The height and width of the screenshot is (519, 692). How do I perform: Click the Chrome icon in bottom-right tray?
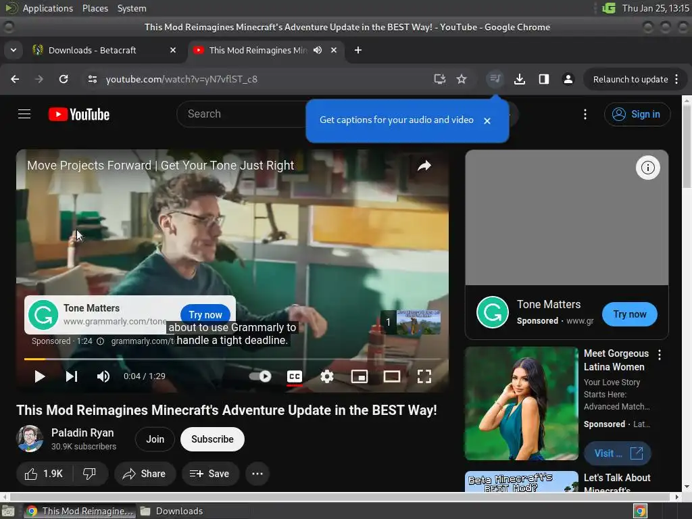[640, 511]
